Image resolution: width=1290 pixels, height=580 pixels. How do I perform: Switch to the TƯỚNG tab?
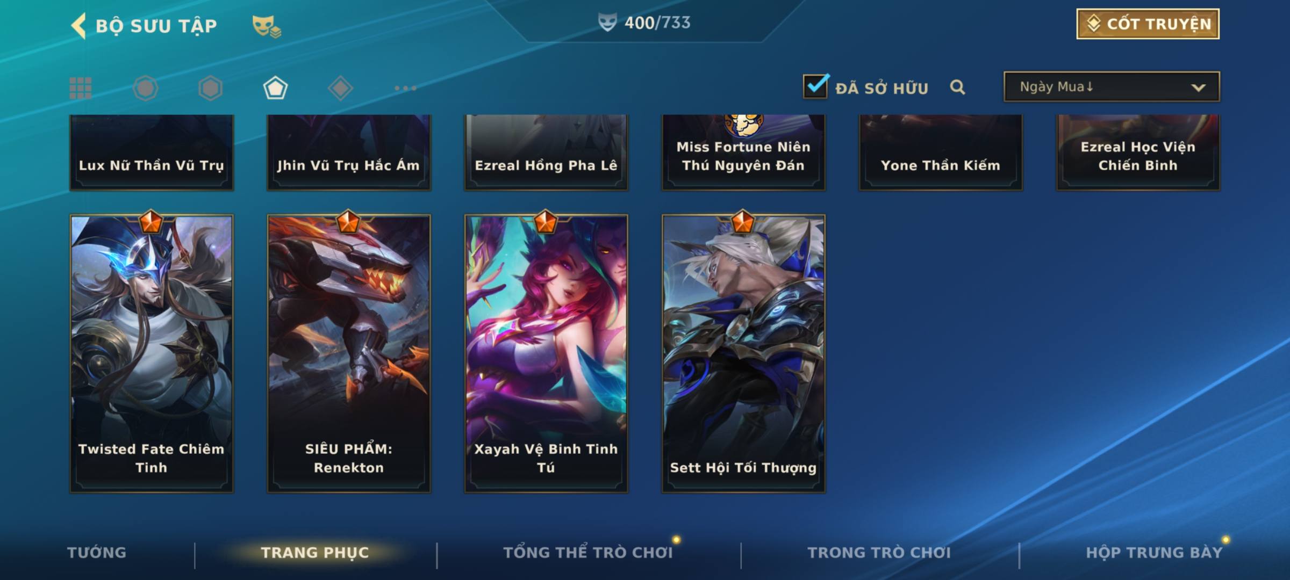point(97,553)
